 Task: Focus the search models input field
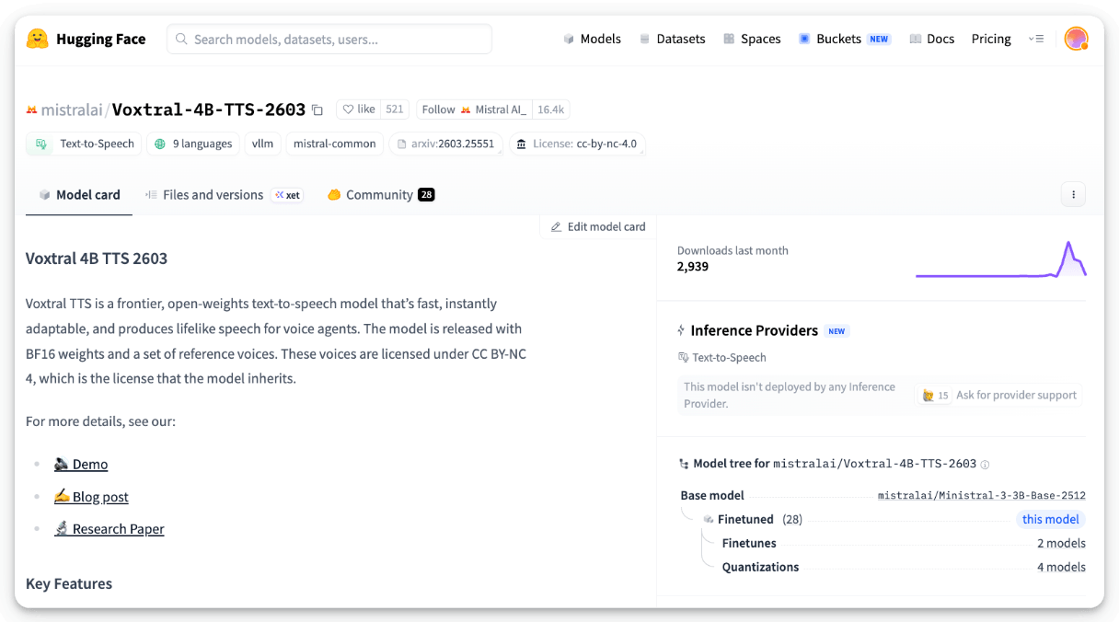point(329,40)
